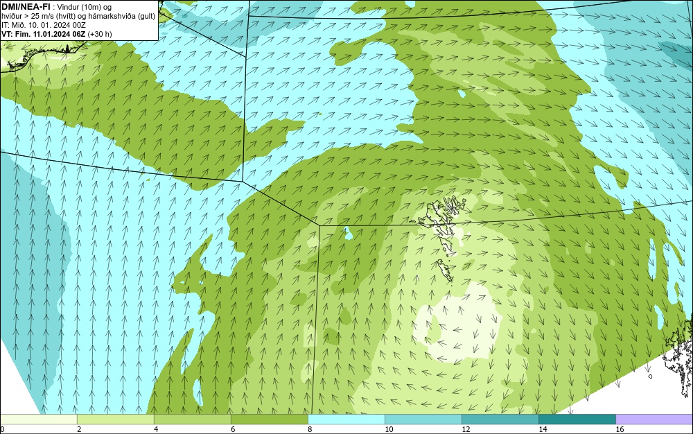
Task: Click the "(+30 h)" forecast offset text
Action: pyautogui.click(x=100, y=34)
